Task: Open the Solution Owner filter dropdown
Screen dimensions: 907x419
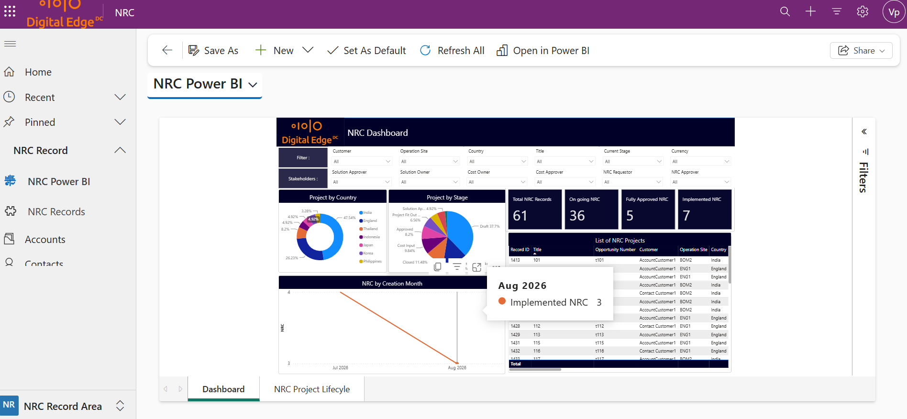Action: (x=430, y=182)
